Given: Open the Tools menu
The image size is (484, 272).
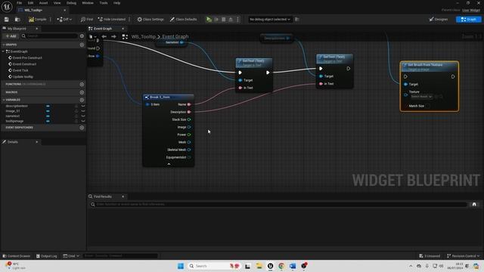Looking at the screenshot, I should [104, 3].
